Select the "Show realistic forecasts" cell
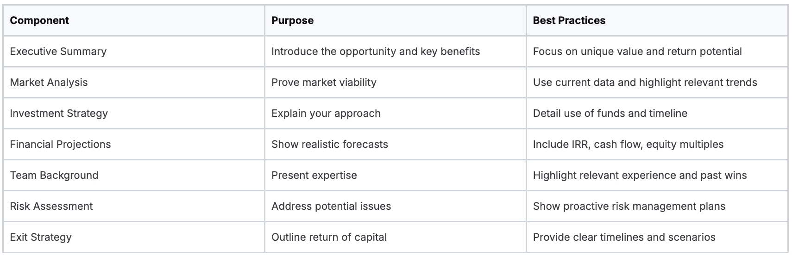The height and width of the screenshot is (256, 792). 329,144
